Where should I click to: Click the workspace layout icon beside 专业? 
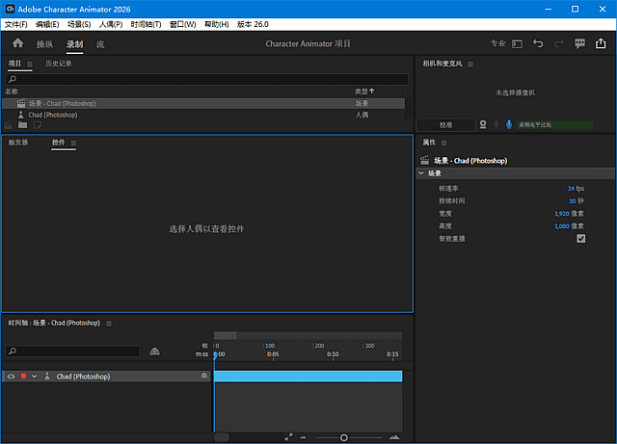517,43
